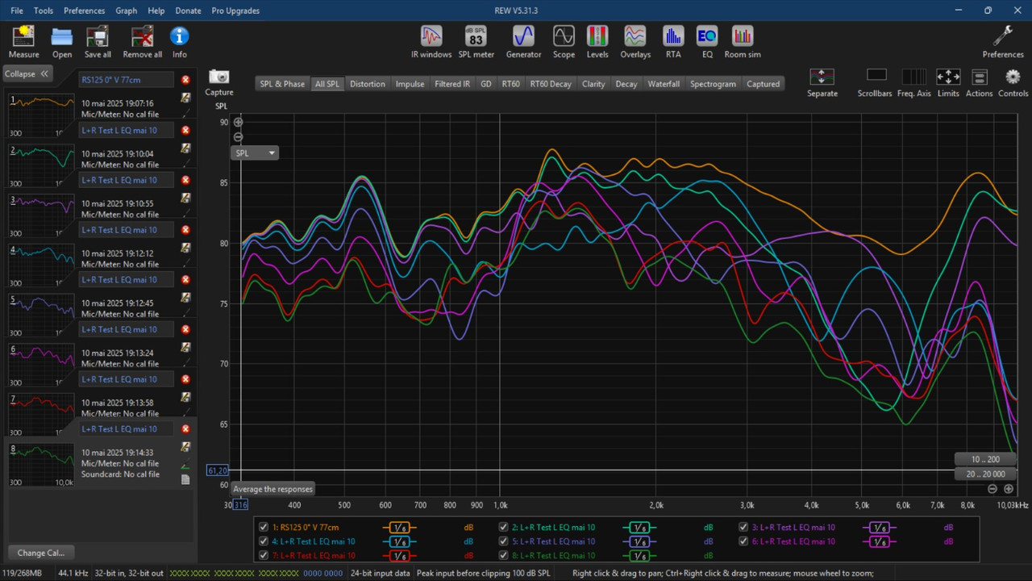Image resolution: width=1032 pixels, height=581 pixels.
Task: Switch to SPL & Phase tab
Action: click(282, 84)
